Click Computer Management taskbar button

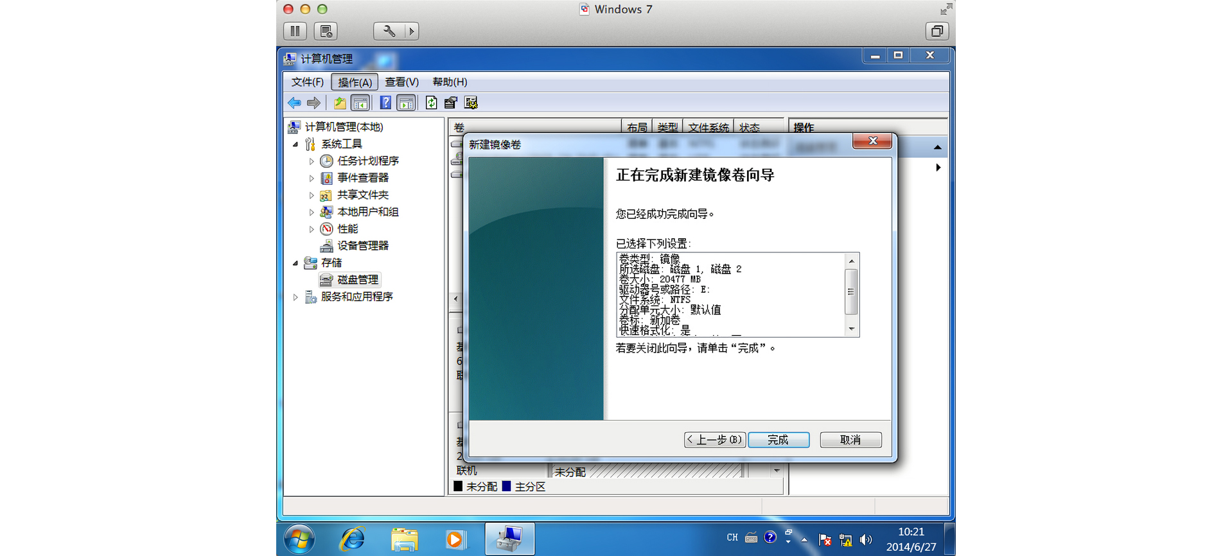point(510,539)
